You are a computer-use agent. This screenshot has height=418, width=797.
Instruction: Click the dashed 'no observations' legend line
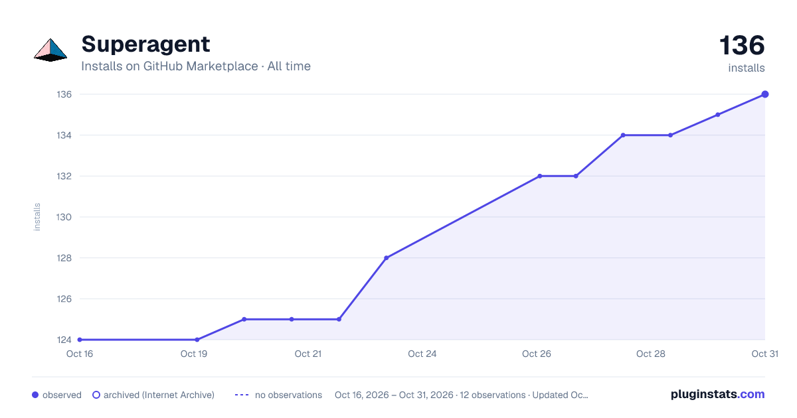[x=242, y=395]
